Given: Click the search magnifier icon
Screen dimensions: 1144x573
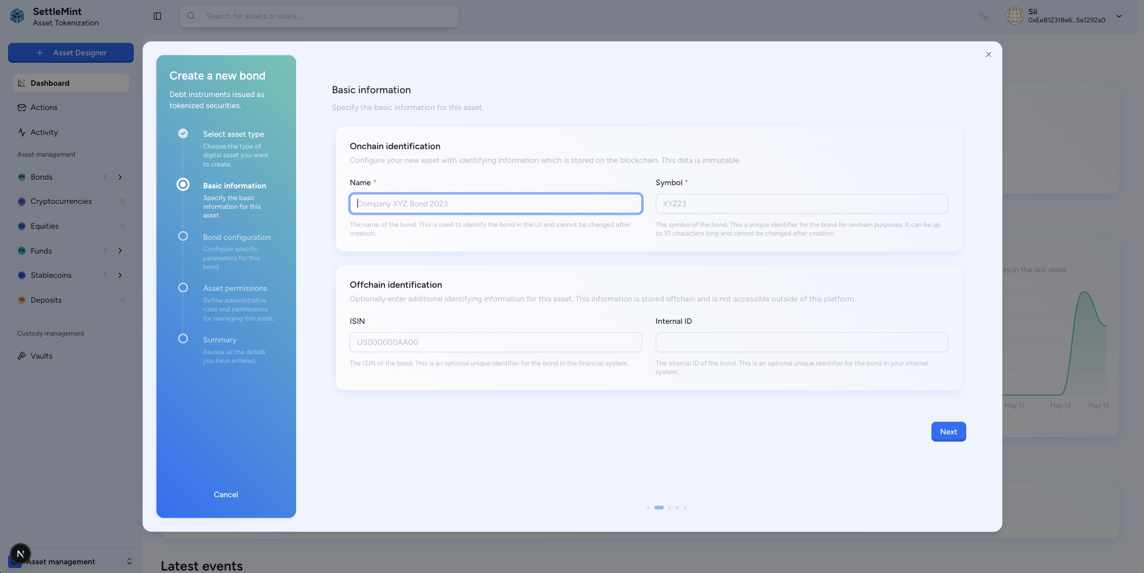Looking at the screenshot, I should pyautogui.click(x=192, y=16).
